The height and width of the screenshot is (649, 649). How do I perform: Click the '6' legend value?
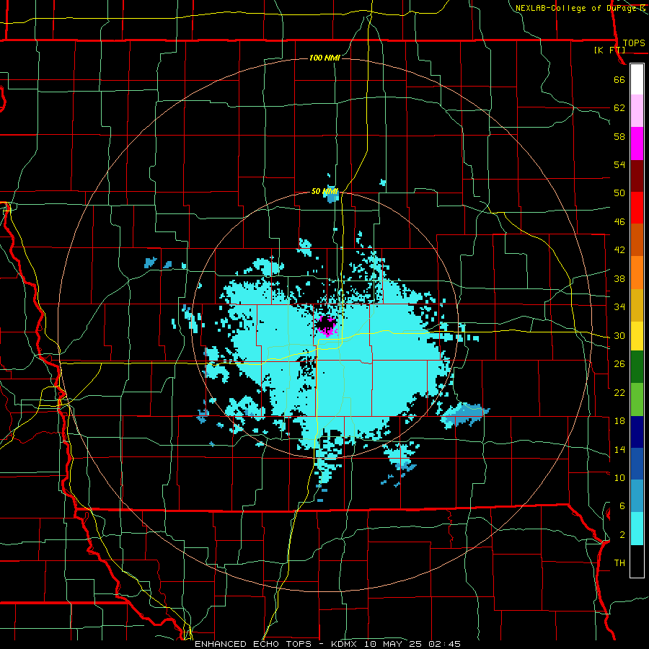(622, 506)
